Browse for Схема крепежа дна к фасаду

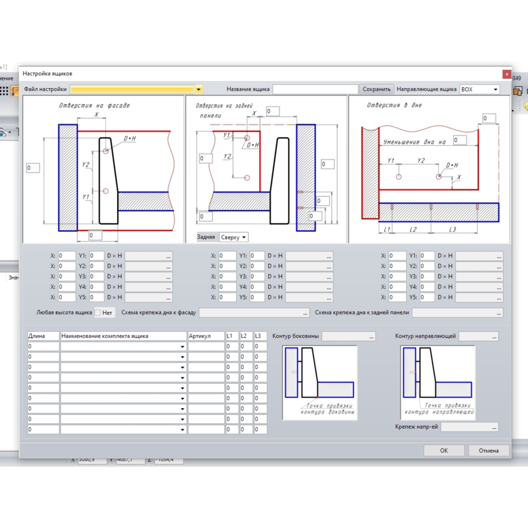click(305, 313)
